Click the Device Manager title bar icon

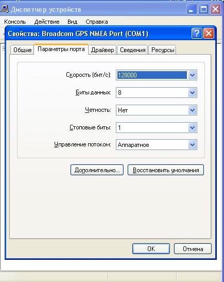(5, 9)
